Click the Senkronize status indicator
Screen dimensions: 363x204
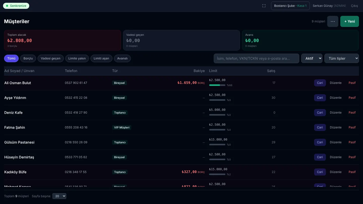click(16, 6)
